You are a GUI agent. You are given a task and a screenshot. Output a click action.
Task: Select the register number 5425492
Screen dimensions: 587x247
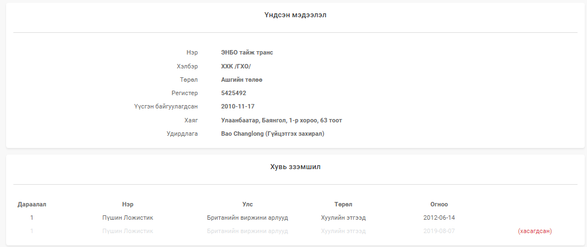click(x=233, y=93)
